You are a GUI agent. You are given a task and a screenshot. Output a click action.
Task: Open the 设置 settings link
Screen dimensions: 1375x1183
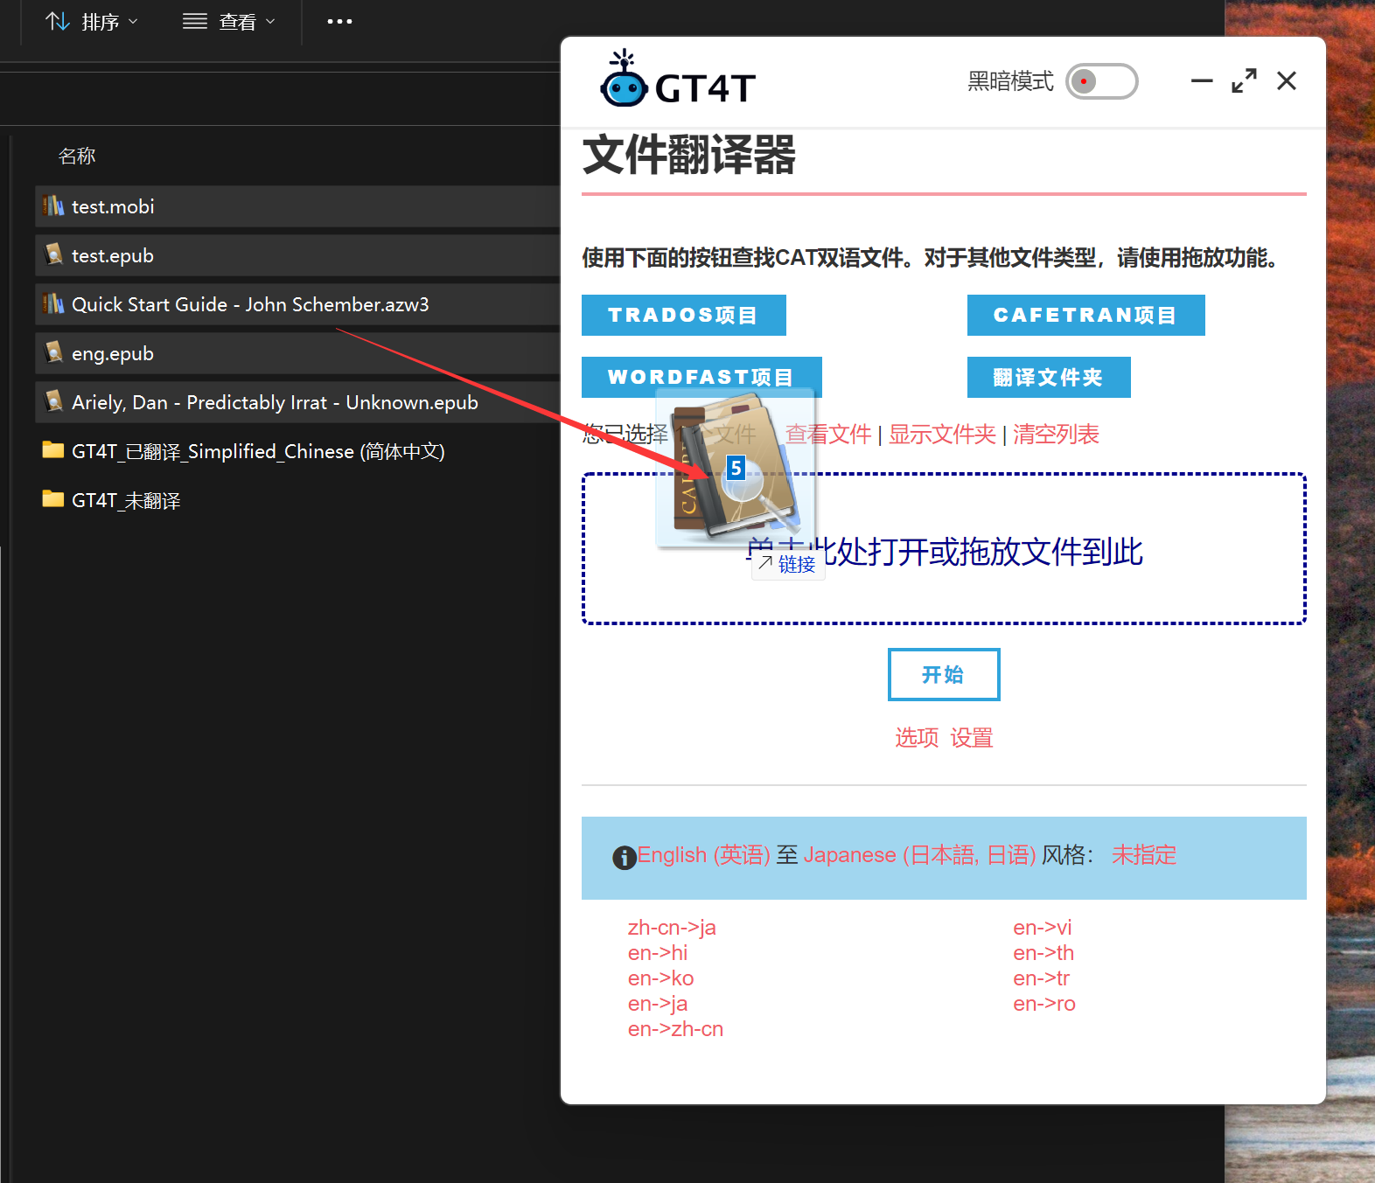[972, 738]
